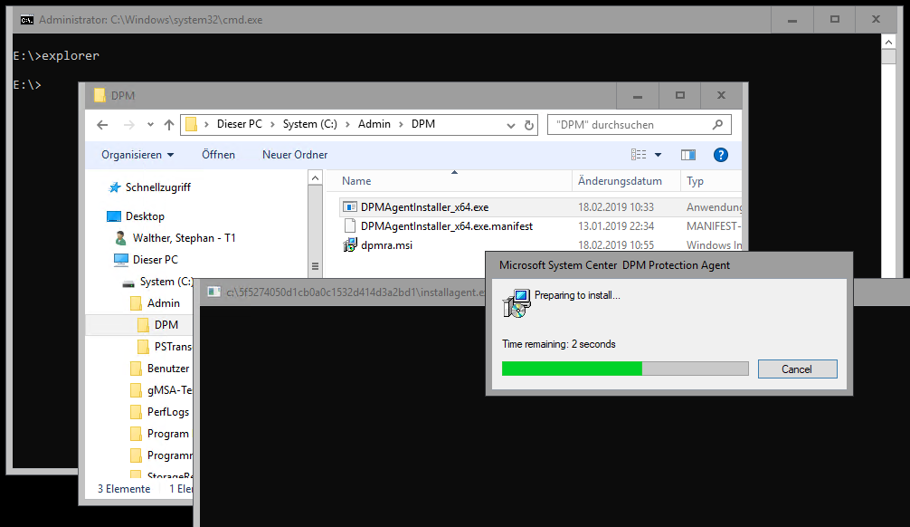910x527 pixels.
Task: Open the Benutzer folder in the tree
Action: pyautogui.click(x=168, y=369)
